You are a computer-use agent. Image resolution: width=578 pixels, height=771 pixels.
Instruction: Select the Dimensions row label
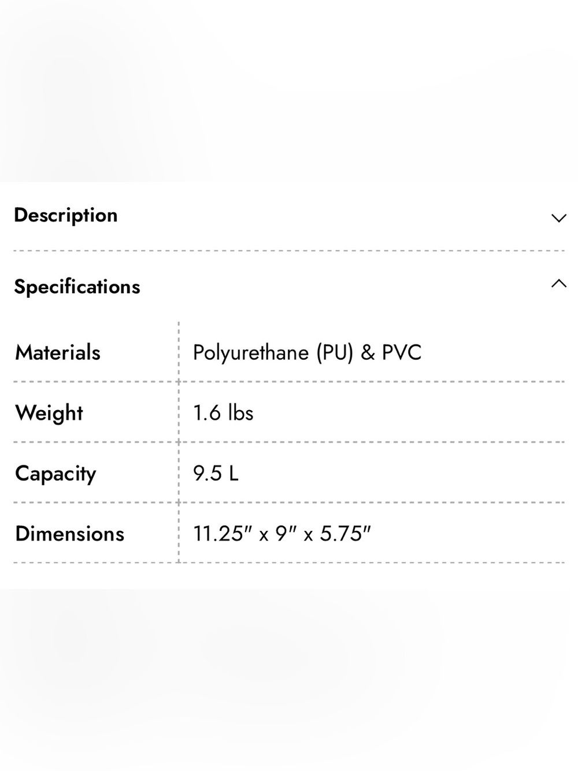pos(70,533)
